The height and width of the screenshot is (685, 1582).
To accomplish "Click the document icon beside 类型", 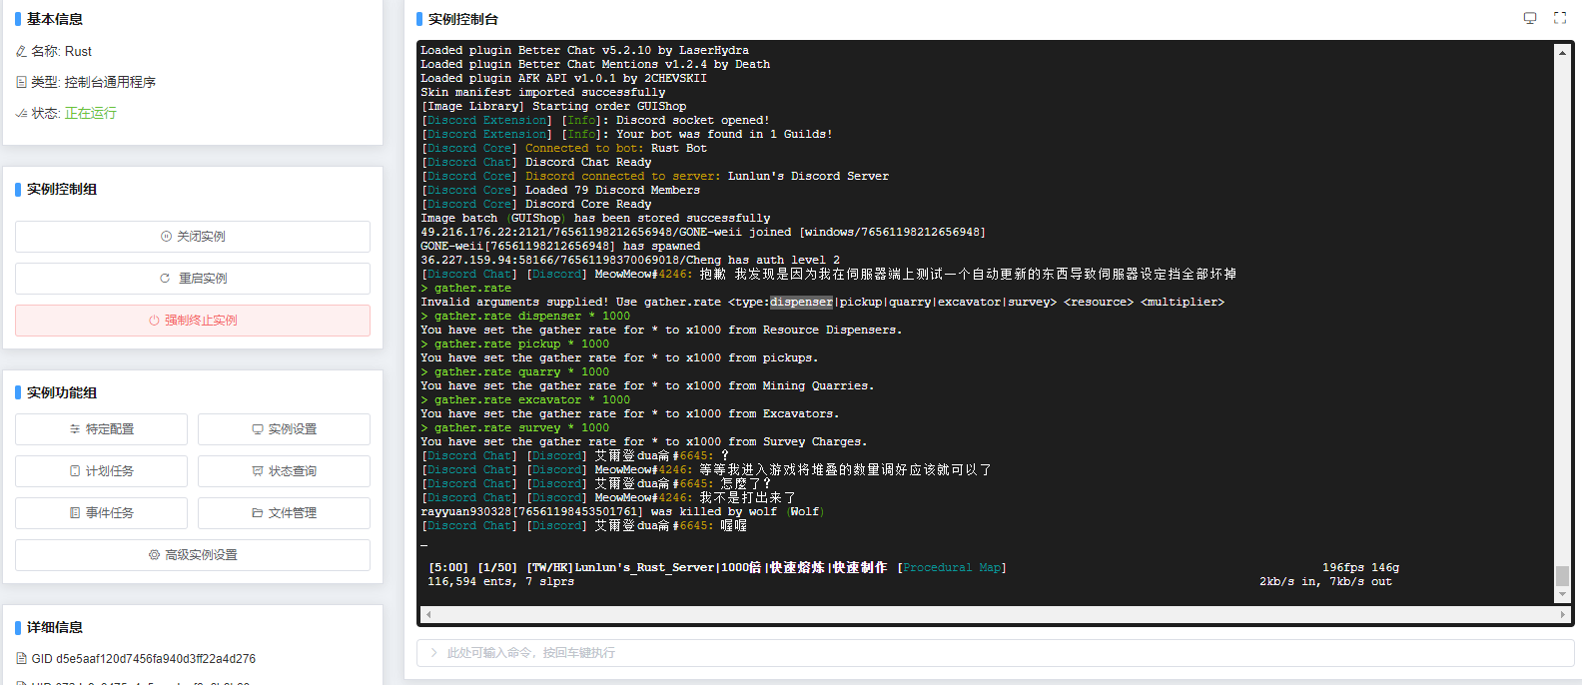I will pos(21,82).
